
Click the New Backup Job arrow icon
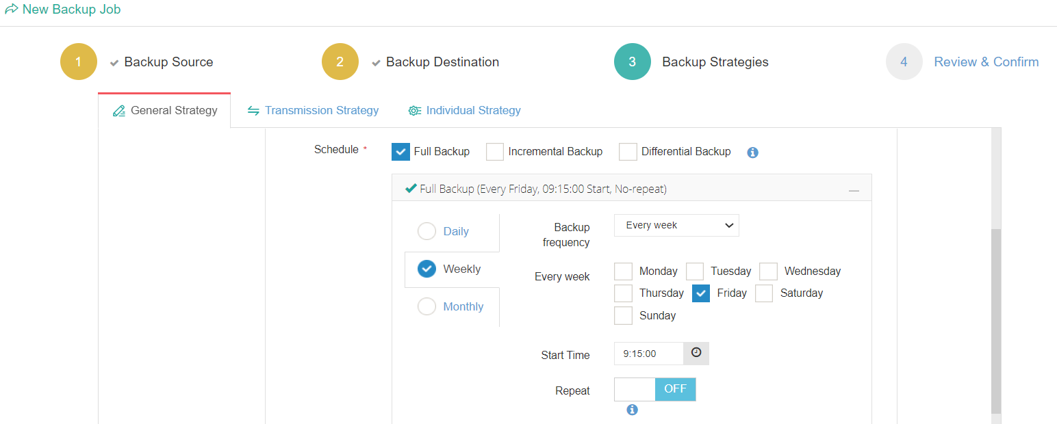tap(12, 10)
